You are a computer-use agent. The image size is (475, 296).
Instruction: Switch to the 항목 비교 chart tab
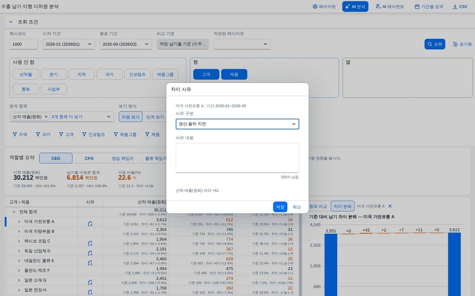(x=318, y=206)
